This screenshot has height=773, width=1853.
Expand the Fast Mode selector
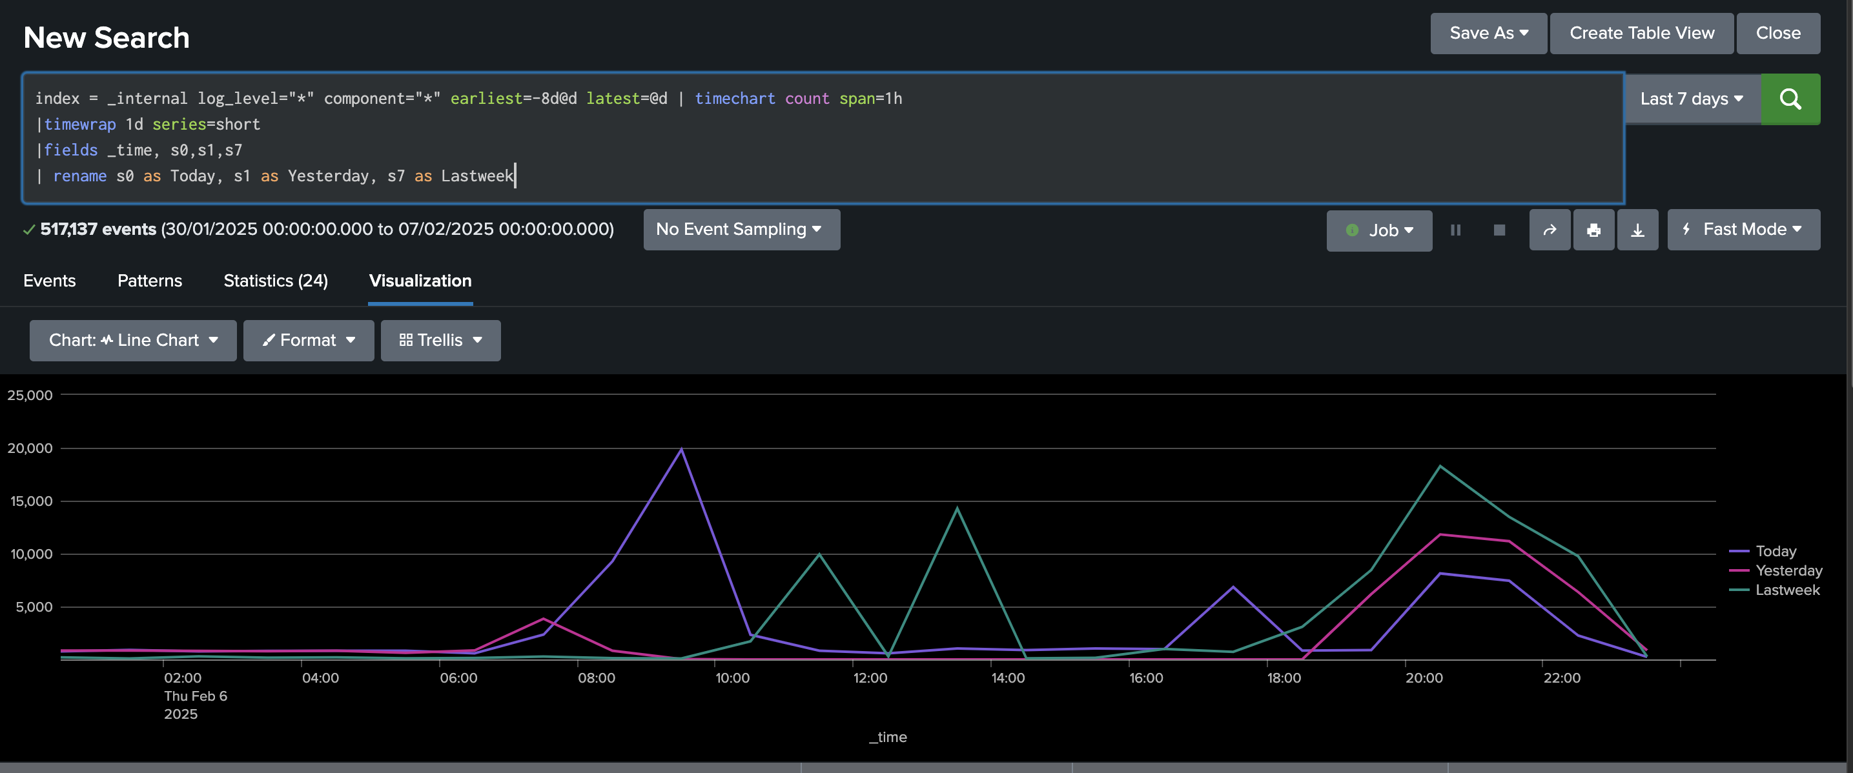point(1743,229)
